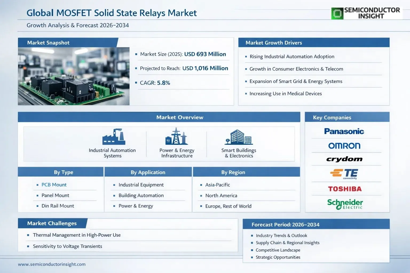Image resolution: width=410 pixels, height=273 pixels.
Task: Click the Building Automation entry
Action: (141, 195)
